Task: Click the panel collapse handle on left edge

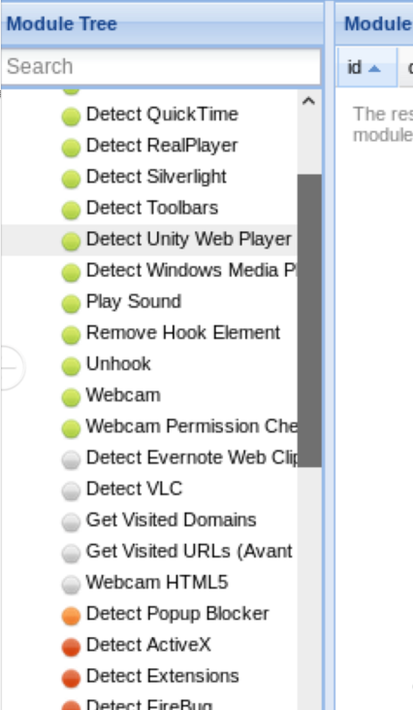Action: point(12,368)
